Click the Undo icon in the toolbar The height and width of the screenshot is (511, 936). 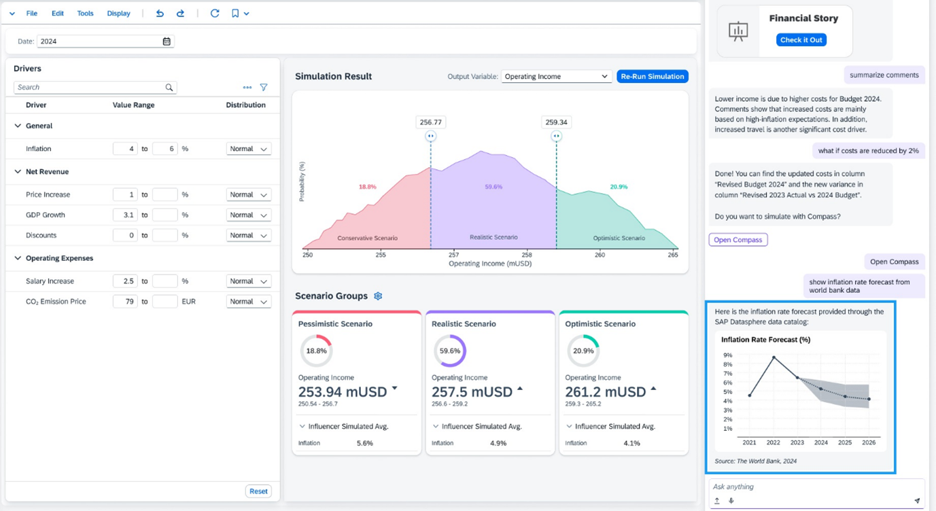coord(160,13)
